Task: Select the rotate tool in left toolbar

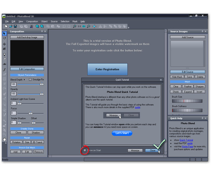Action: (4, 38)
